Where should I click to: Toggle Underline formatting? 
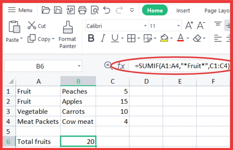(115, 39)
